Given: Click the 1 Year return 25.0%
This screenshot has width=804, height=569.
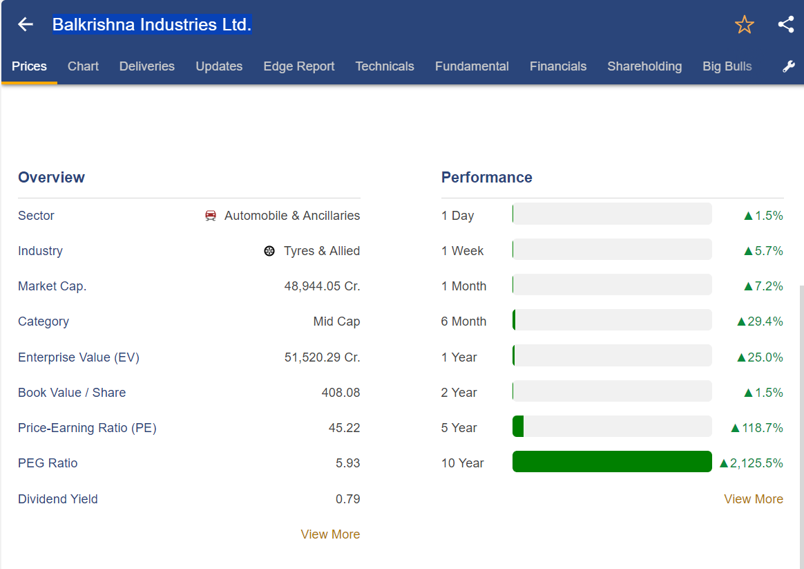Looking at the screenshot, I should click(760, 357).
